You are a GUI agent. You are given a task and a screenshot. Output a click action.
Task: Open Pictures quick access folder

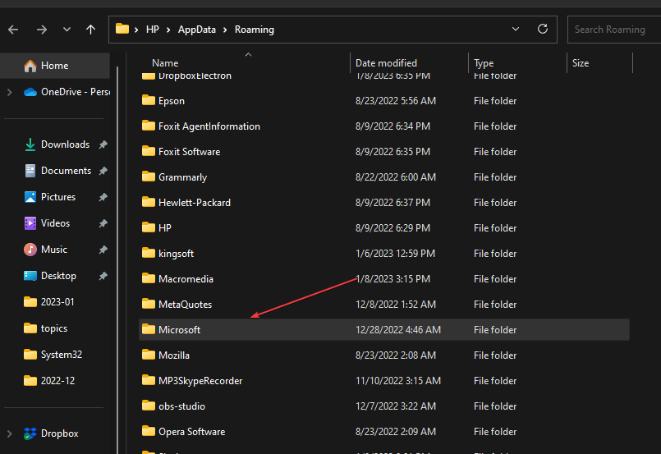point(50,197)
